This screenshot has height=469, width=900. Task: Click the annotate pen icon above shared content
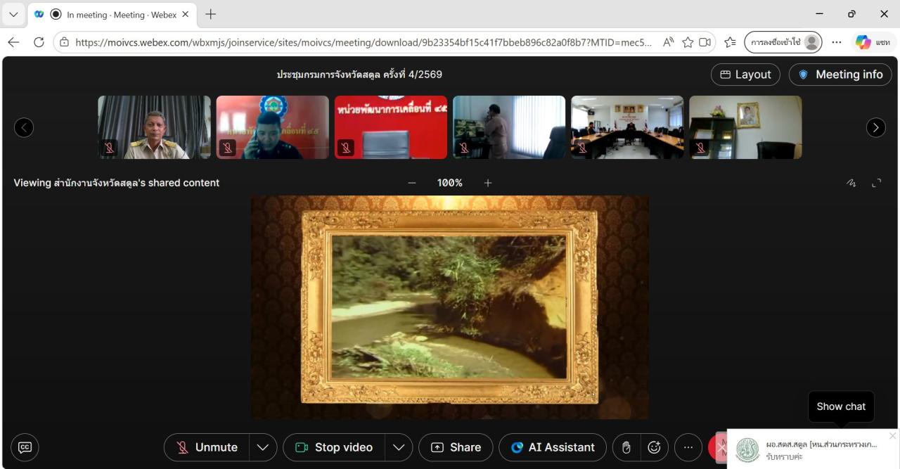click(x=851, y=183)
